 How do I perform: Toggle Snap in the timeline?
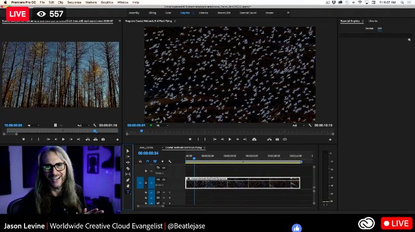pos(148,161)
